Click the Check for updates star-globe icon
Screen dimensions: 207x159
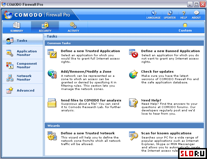point(134,74)
